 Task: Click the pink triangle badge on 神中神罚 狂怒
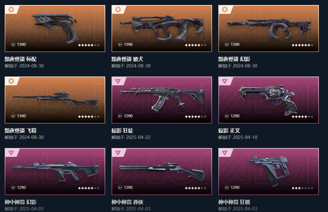coord(225,153)
